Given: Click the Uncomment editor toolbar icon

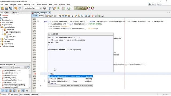Looking at the screenshot, I should pyautogui.click(x=102, y=16).
